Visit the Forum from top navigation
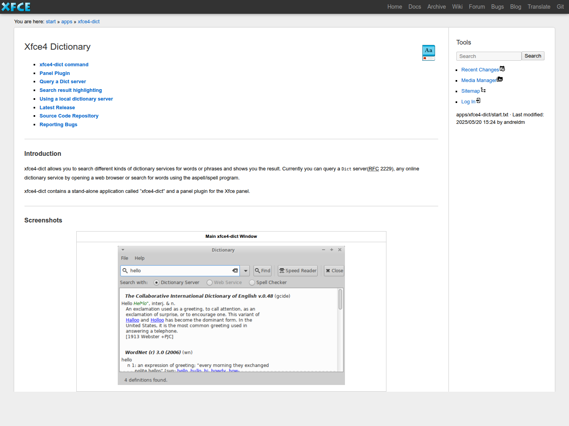The height and width of the screenshot is (426, 569). click(x=477, y=7)
